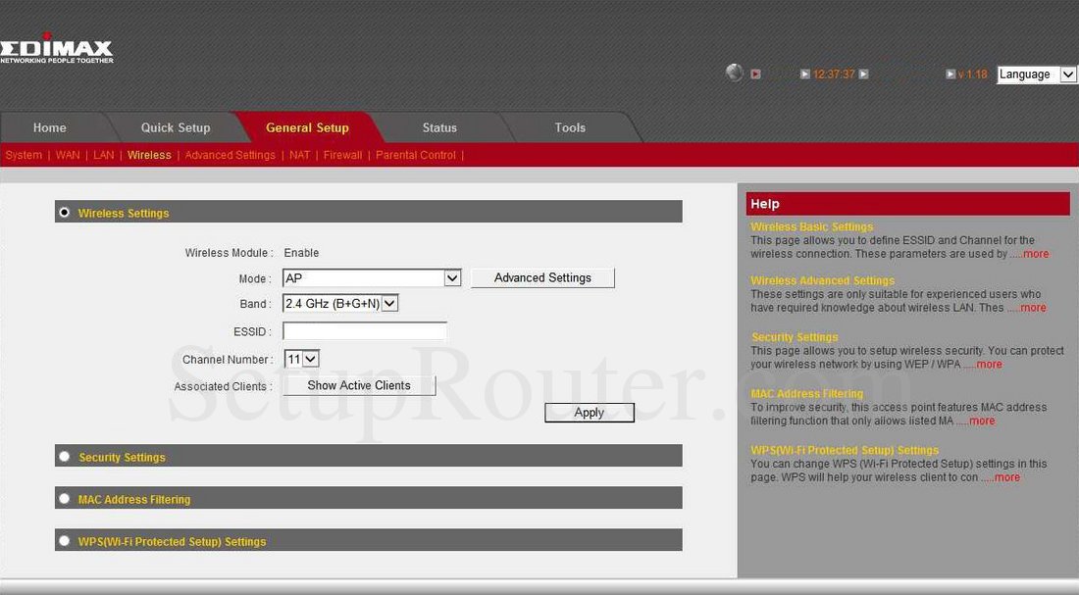This screenshot has height=595, width=1079.
Task: Select the Security Settings radio button
Action: point(64,456)
